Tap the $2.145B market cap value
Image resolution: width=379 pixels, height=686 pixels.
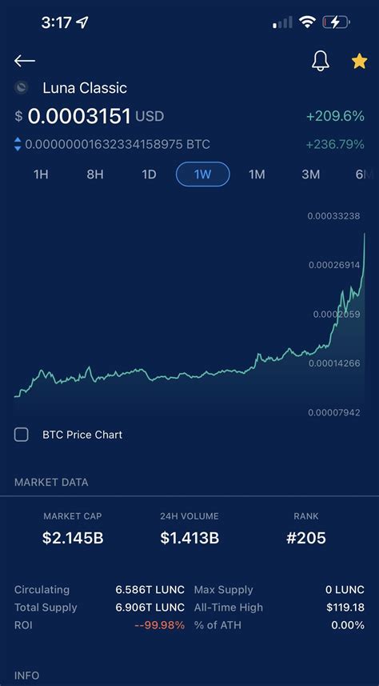tap(73, 538)
